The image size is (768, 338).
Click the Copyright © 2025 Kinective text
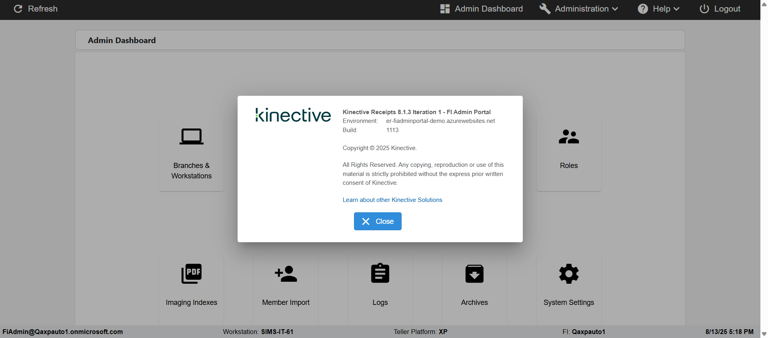pyautogui.click(x=380, y=148)
